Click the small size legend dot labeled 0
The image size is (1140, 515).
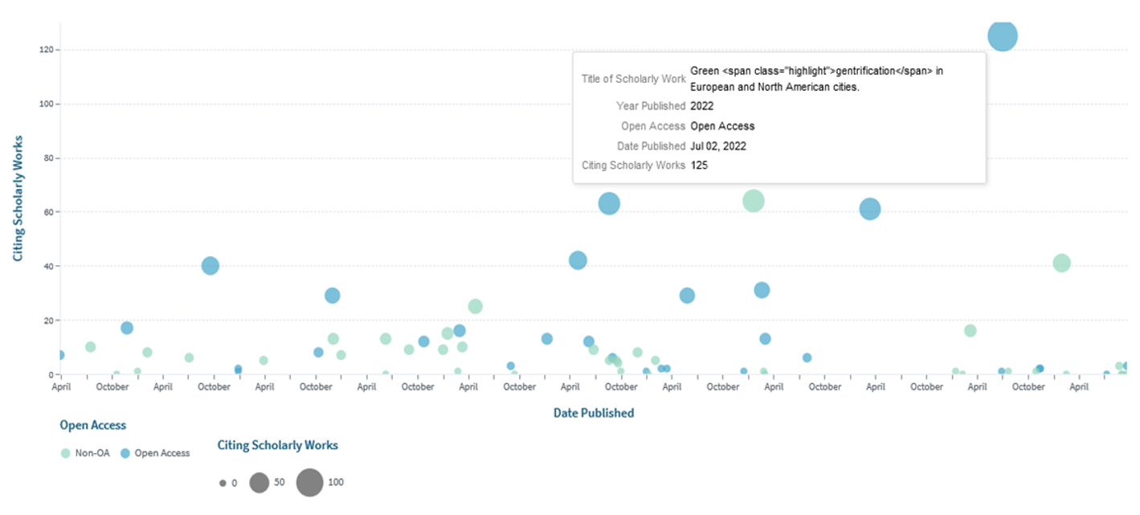223,484
